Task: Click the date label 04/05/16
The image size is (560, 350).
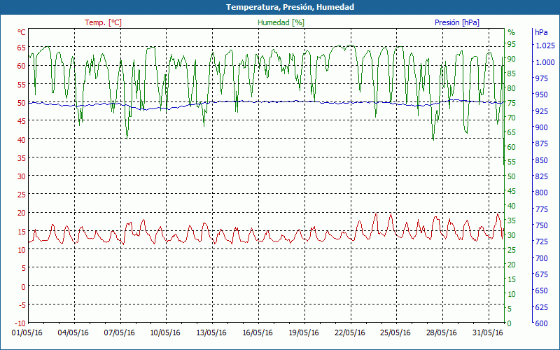Action: [x=73, y=332]
